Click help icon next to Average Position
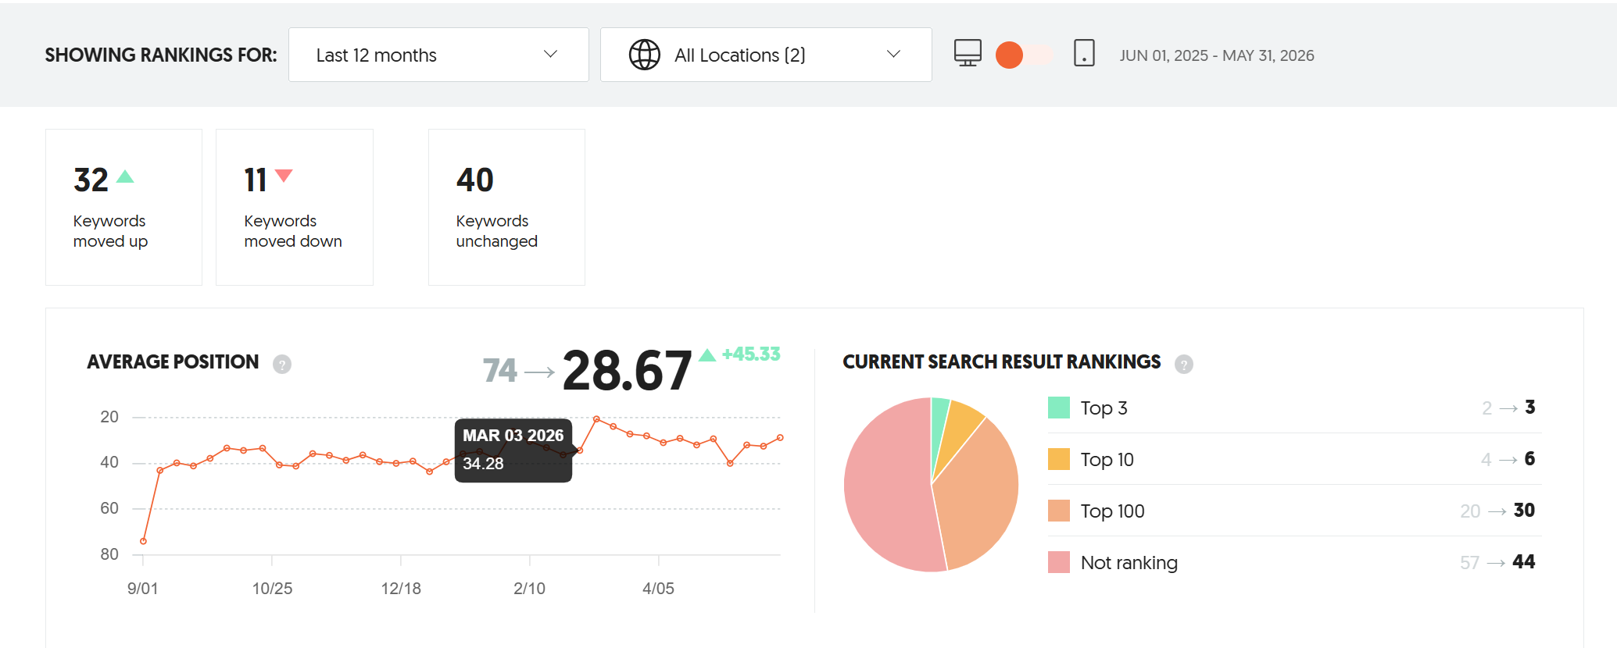 click(x=282, y=364)
